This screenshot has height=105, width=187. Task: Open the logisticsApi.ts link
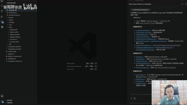click(x=140, y=79)
